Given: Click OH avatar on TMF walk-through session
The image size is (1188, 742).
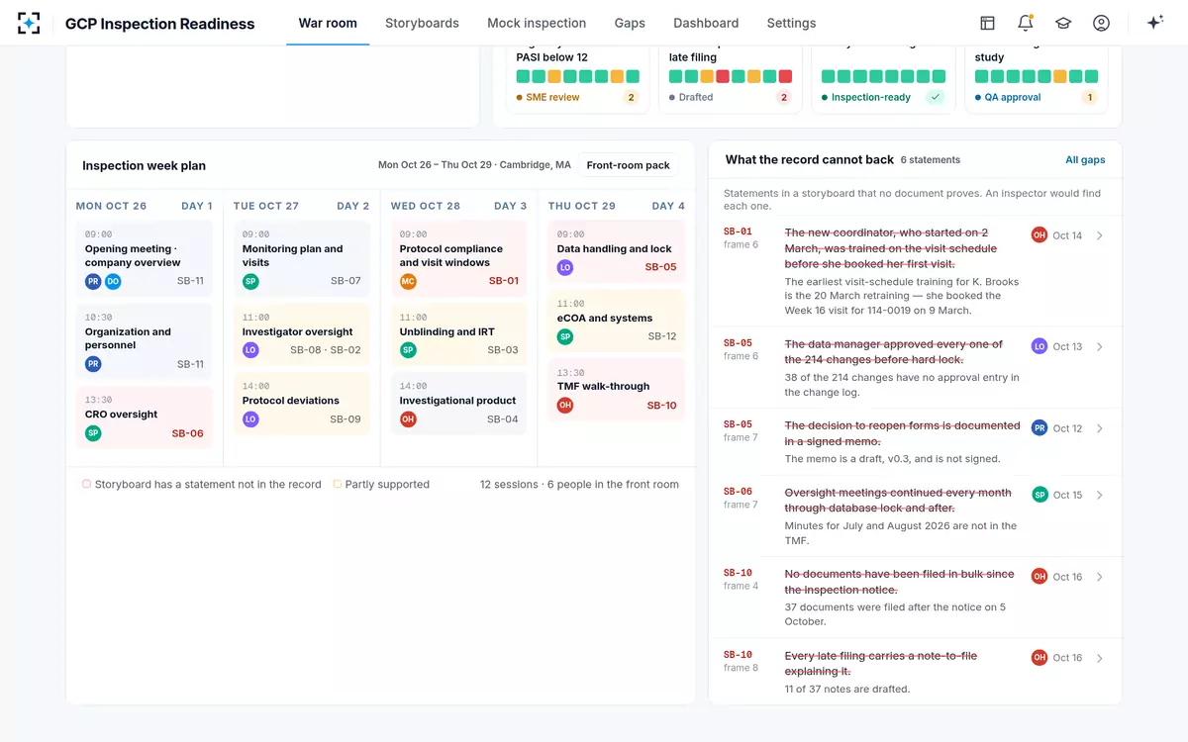Looking at the screenshot, I should [x=565, y=405].
